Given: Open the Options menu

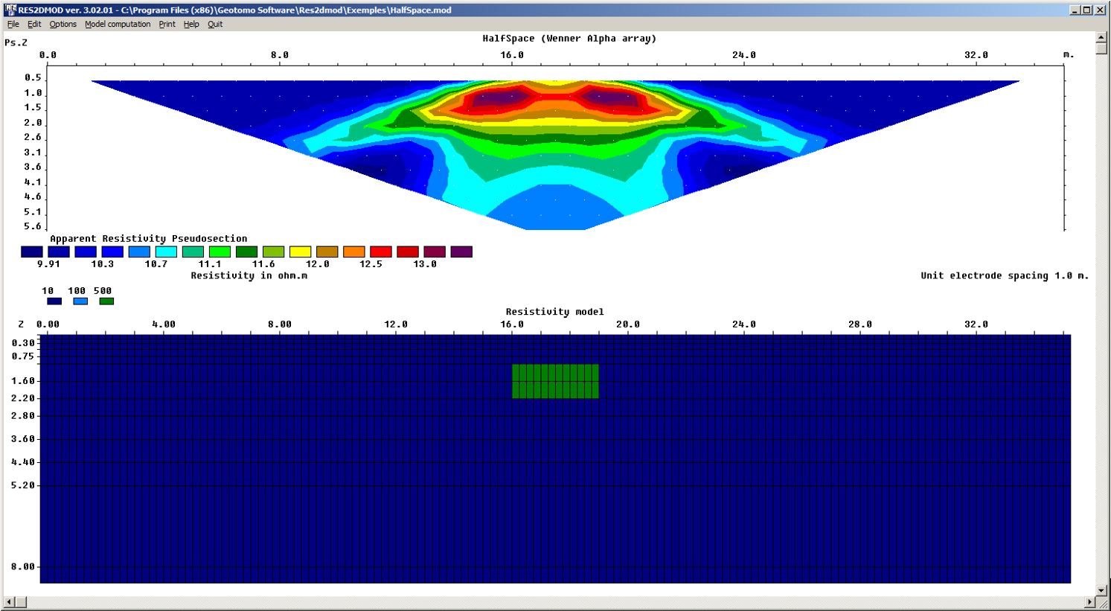Looking at the screenshot, I should (63, 24).
